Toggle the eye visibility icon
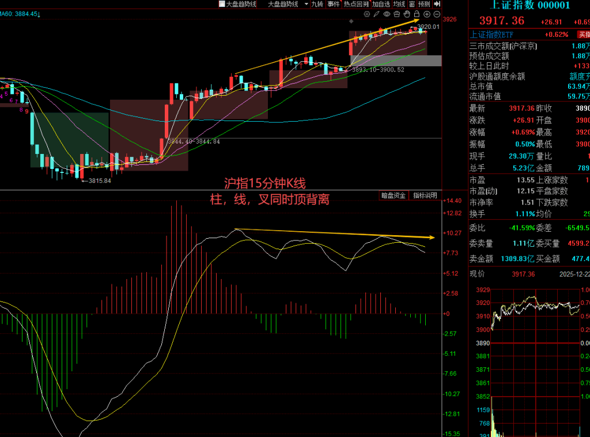 (387, 14)
